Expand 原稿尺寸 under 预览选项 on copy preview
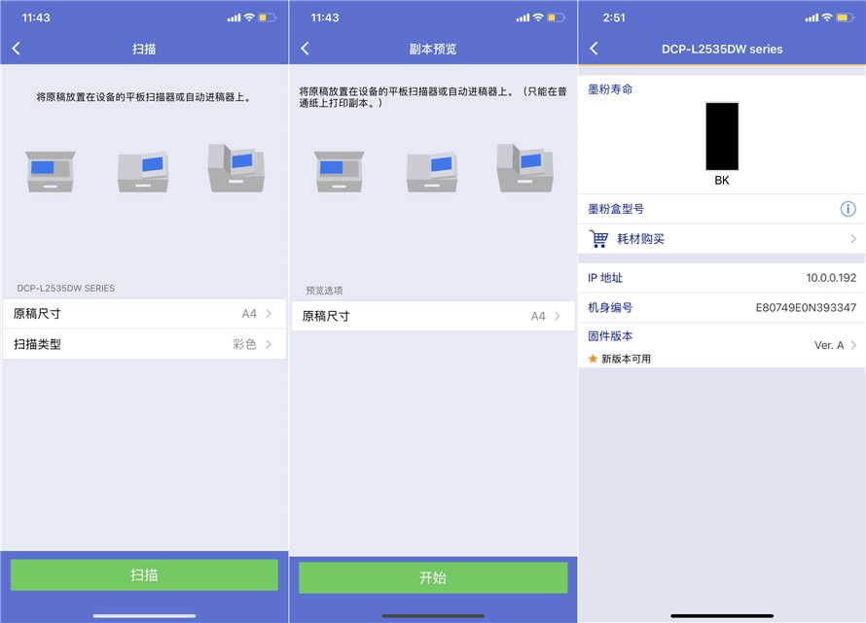This screenshot has width=866, height=623. click(432, 316)
